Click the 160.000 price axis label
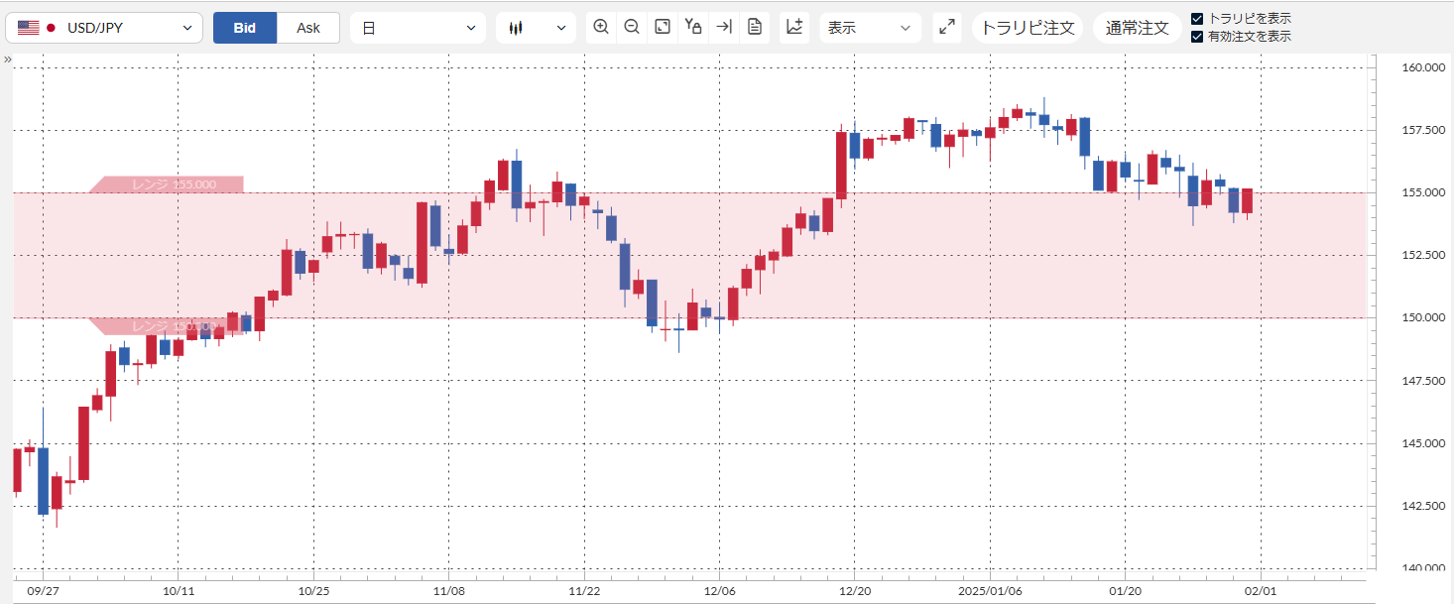This screenshot has width=1454, height=604. [1423, 67]
